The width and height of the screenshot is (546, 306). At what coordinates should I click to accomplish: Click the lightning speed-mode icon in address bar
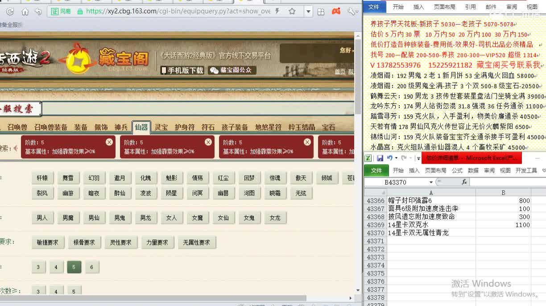[x=277, y=11]
